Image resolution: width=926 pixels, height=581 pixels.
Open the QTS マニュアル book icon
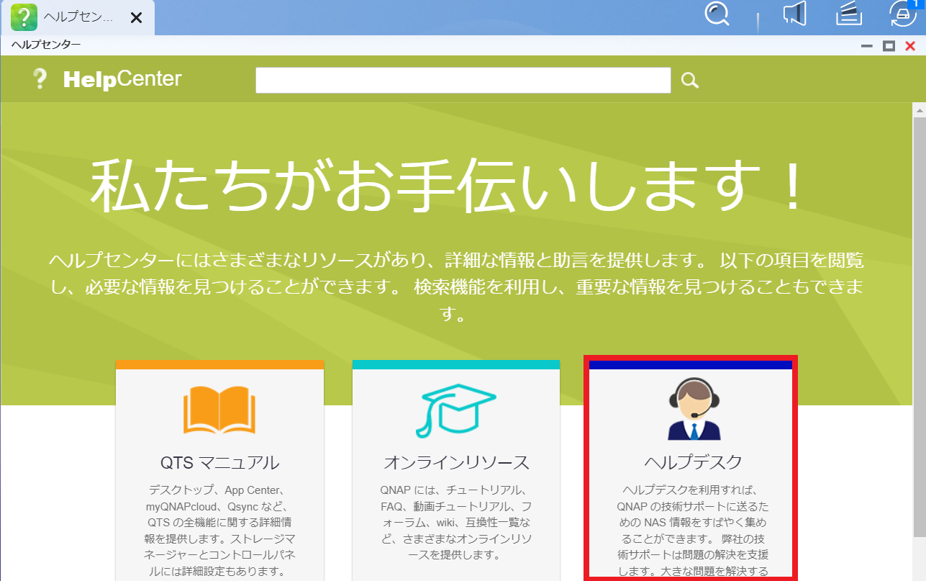(219, 411)
